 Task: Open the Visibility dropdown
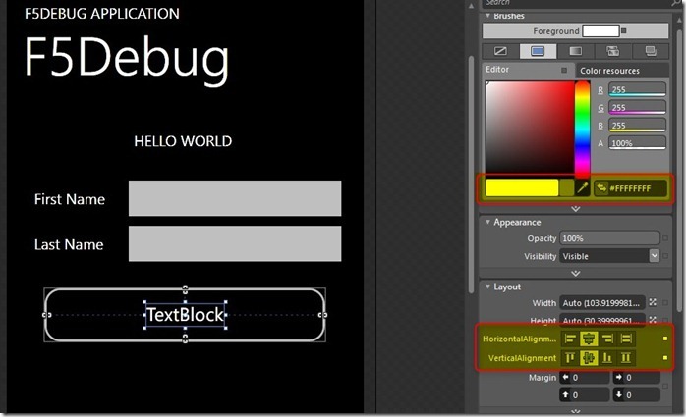click(x=655, y=256)
